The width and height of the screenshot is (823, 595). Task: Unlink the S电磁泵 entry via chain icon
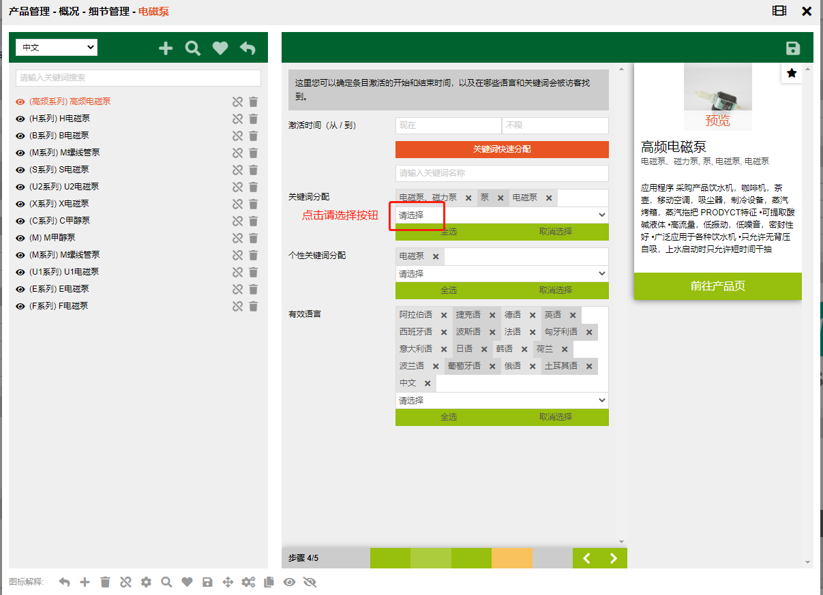click(237, 170)
